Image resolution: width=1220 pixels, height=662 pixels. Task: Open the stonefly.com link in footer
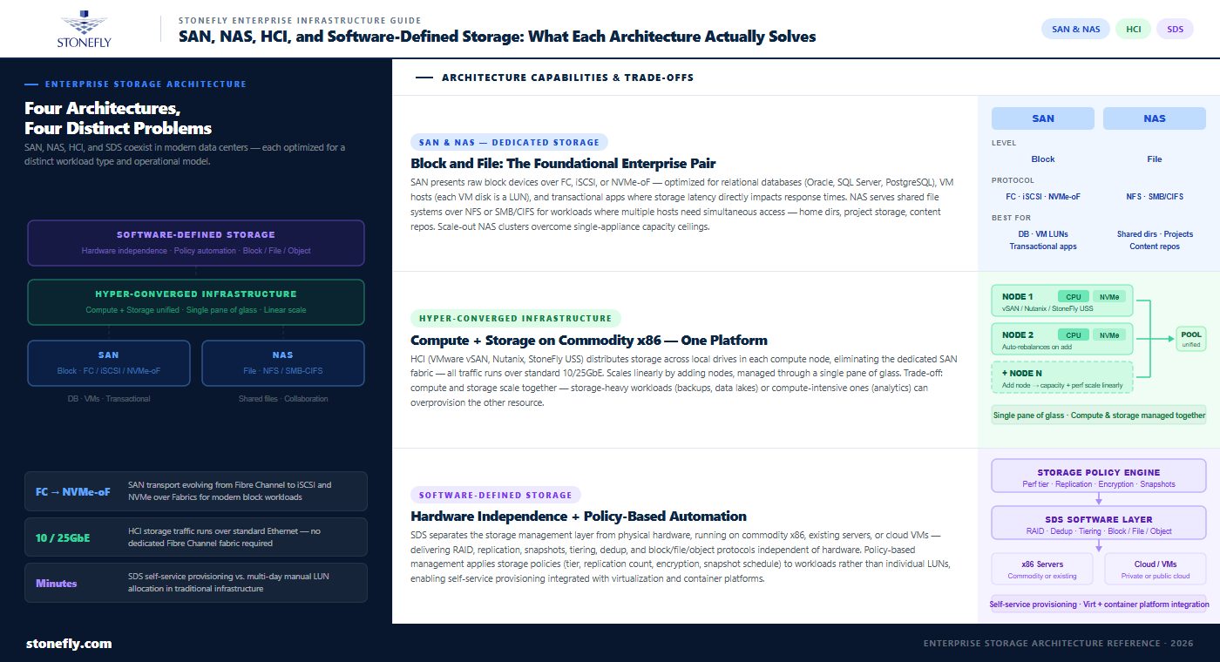(x=69, y=644)
